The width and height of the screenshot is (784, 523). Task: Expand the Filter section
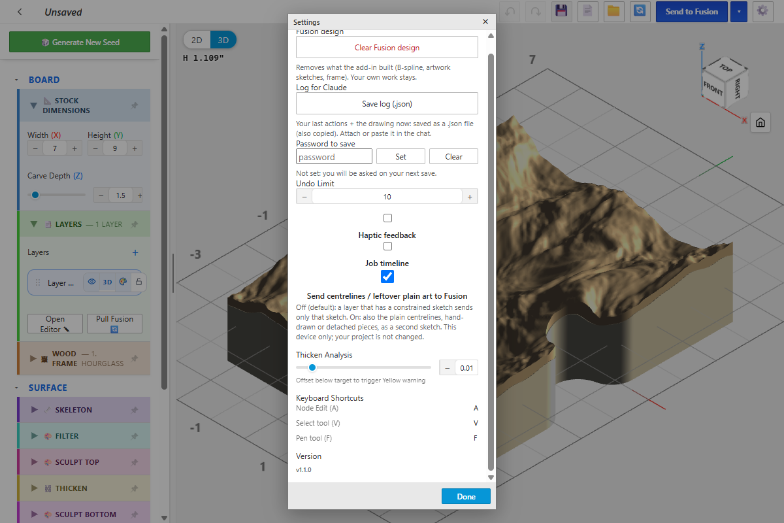click(34, 436)
